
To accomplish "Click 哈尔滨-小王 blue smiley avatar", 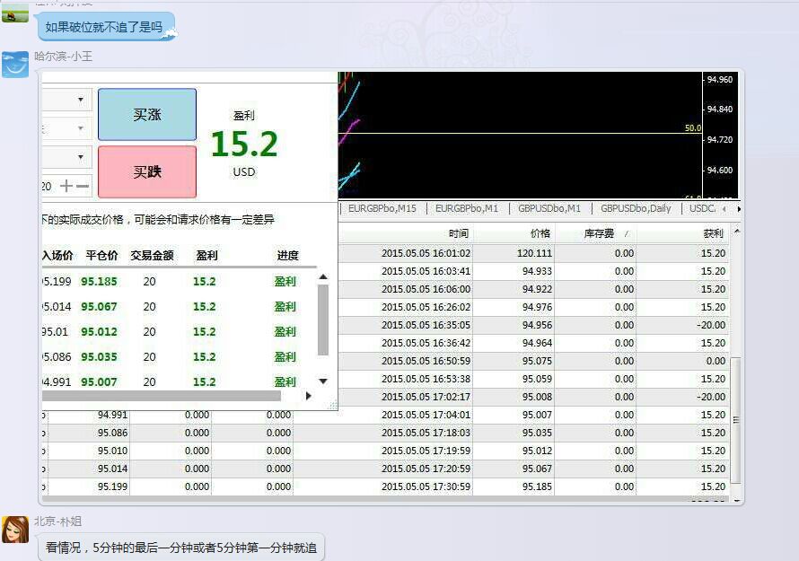I will [15, 65].
